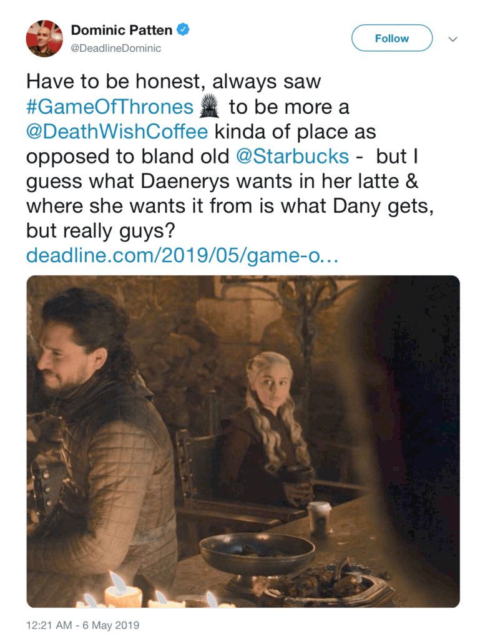Viewport: 485px width, 639px height.
Task: Open the @DeathWishCoffee mention
Action: 117,132
